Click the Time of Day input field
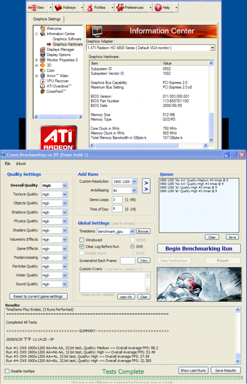 tap(117, 209)
